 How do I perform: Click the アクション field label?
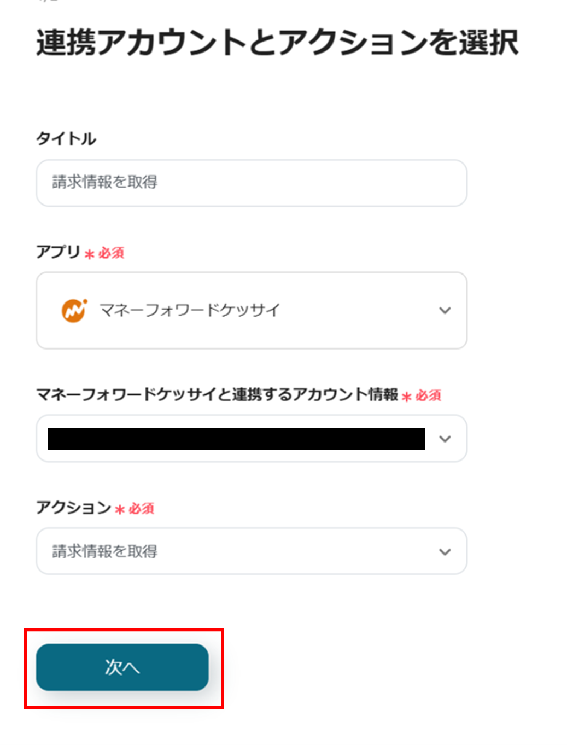click(73, 508)
